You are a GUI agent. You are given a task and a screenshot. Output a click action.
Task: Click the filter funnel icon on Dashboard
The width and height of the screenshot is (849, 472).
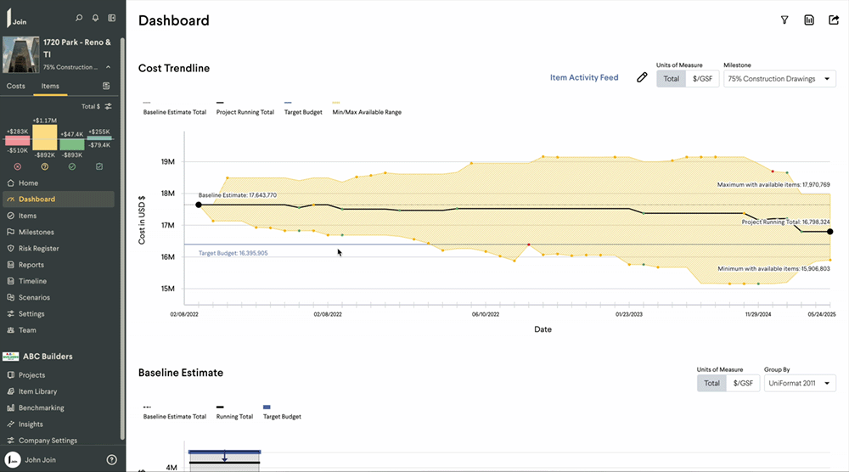click(x=784, y=20)
